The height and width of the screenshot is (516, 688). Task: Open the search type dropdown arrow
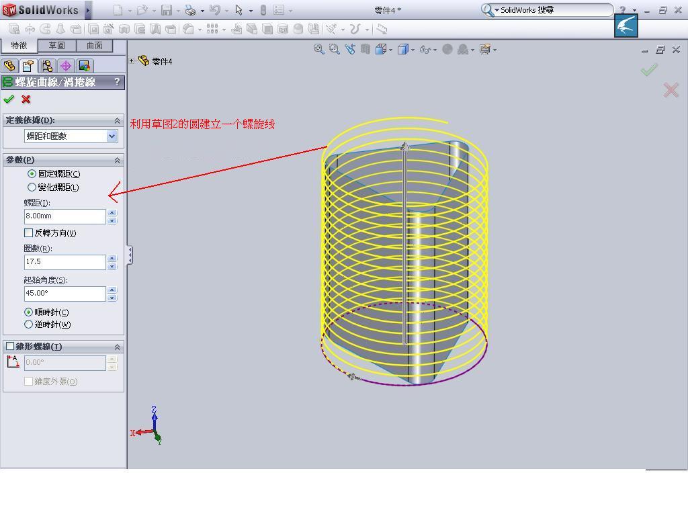[497, 10]
